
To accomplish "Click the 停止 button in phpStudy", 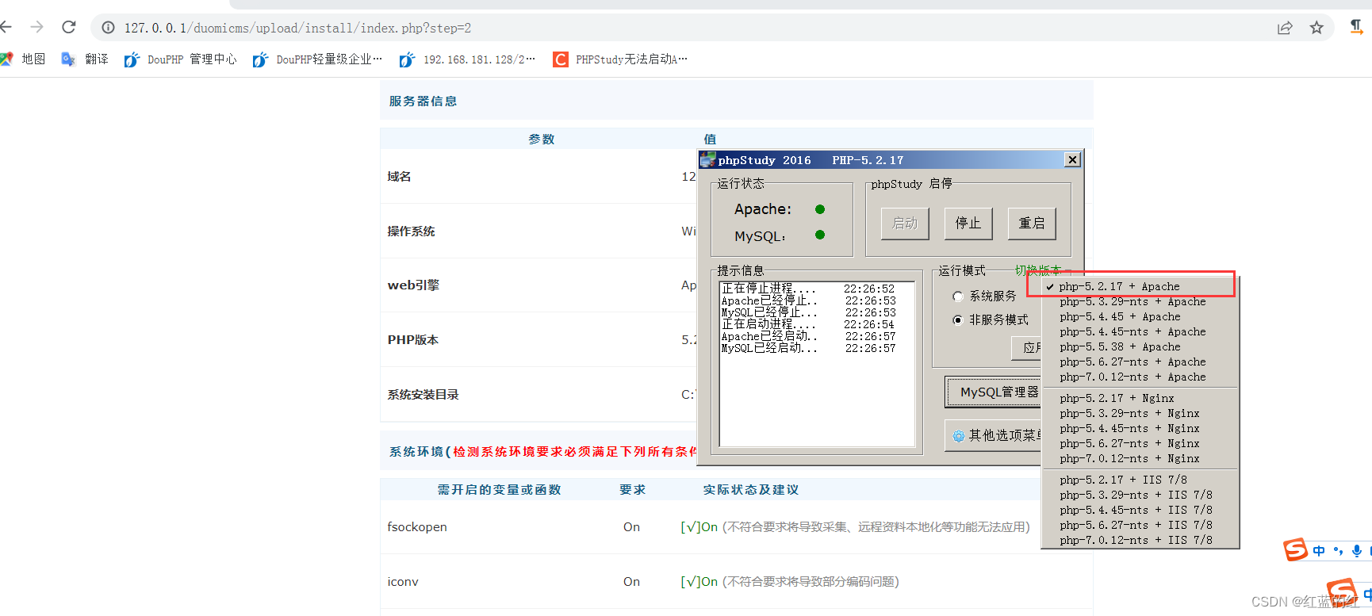I will [x=968, y=224].
